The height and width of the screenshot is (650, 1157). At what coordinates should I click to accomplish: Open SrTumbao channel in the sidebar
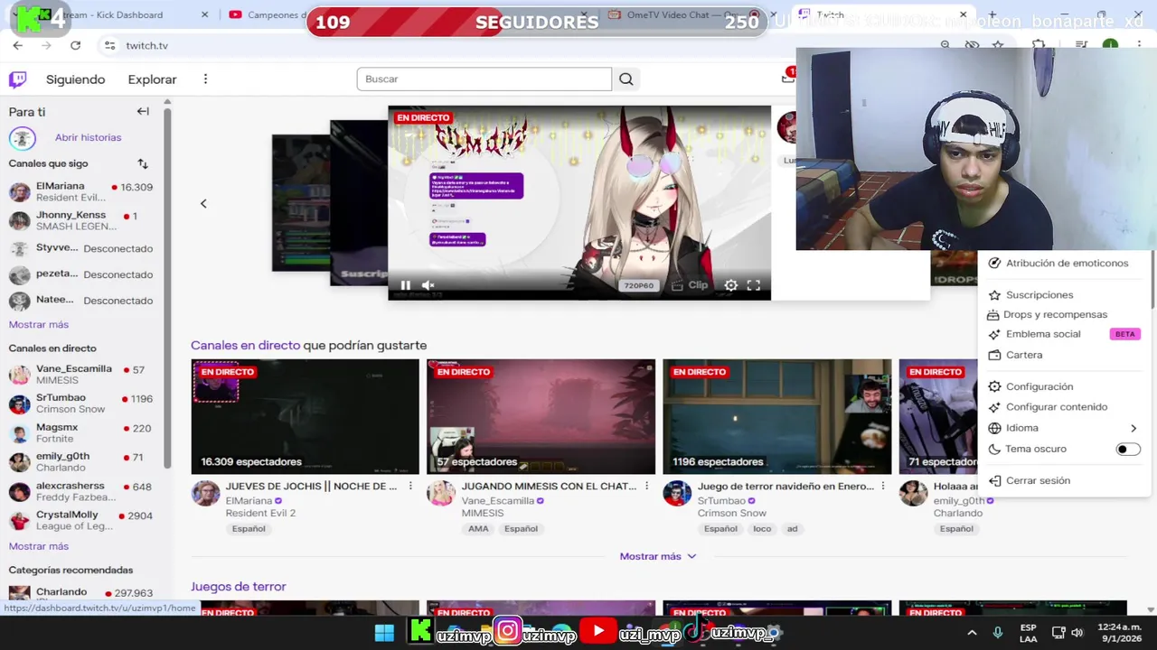81,403
